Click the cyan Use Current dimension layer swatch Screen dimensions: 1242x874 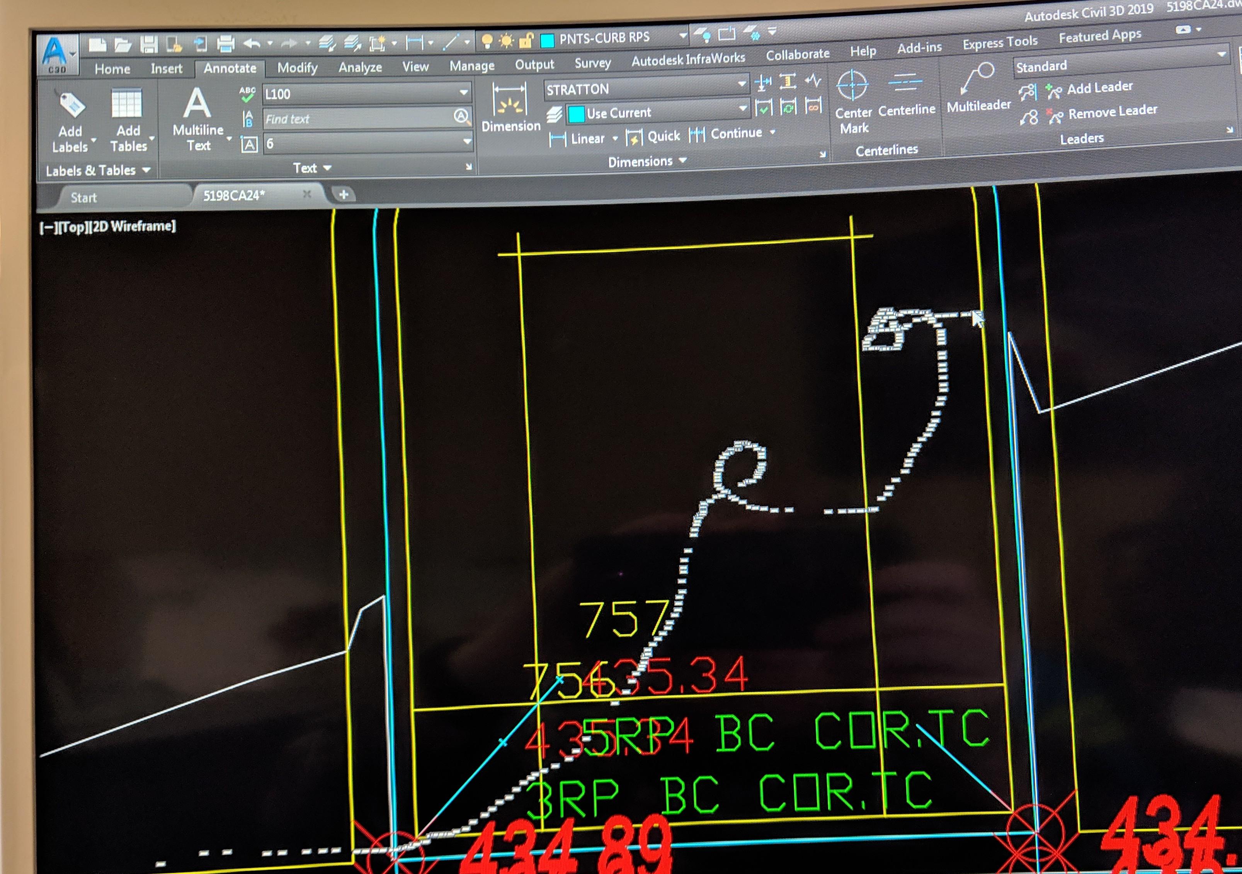pyautogui.click(x=576, y=114)
